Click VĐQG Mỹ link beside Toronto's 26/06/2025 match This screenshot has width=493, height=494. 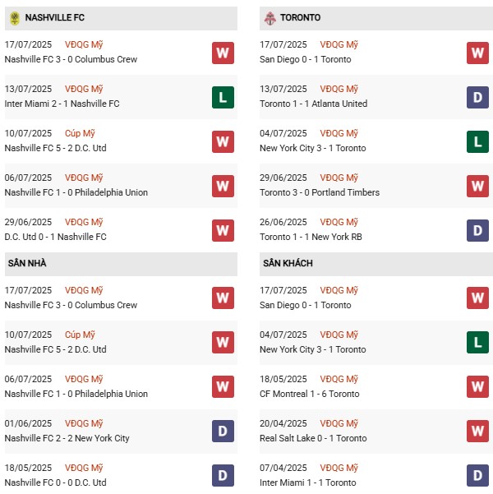(x=340, y=222)
